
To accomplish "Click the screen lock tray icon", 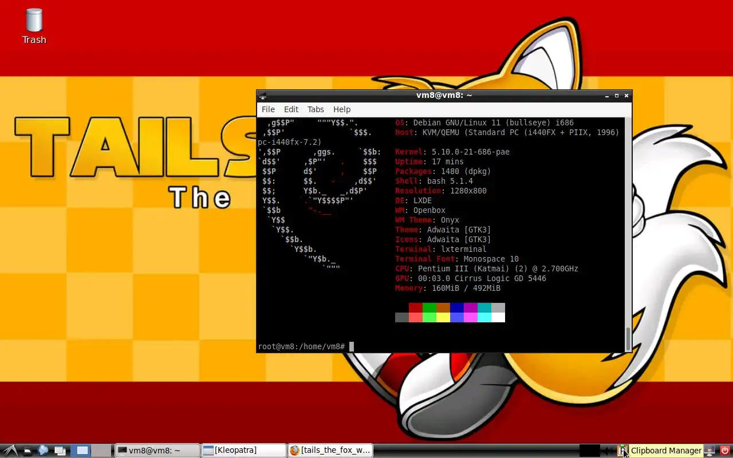I will pyautogui.click(x=710, y=451).
